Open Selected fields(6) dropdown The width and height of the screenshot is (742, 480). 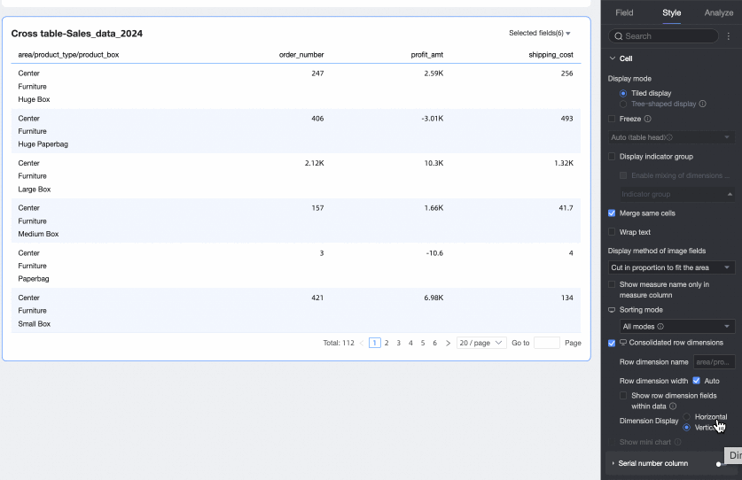coord(540,33)
